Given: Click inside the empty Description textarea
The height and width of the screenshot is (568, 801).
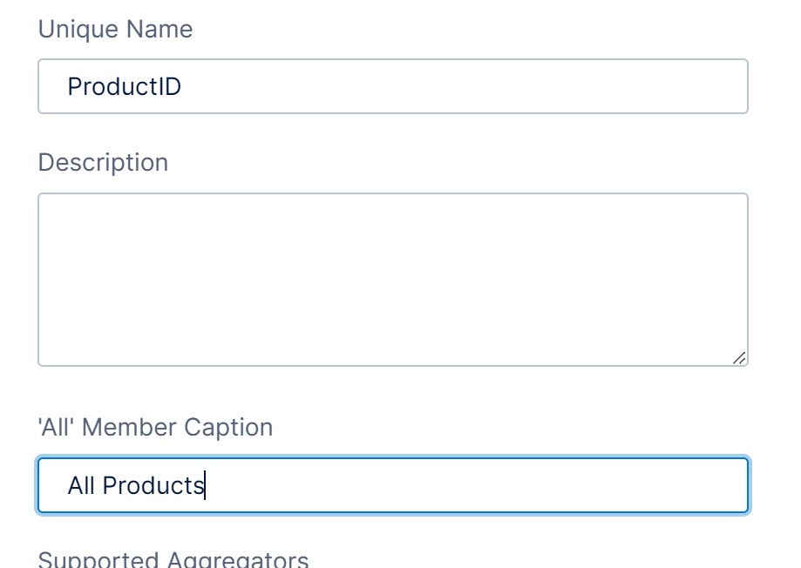Looking at the screenshot, I should 392,277.
